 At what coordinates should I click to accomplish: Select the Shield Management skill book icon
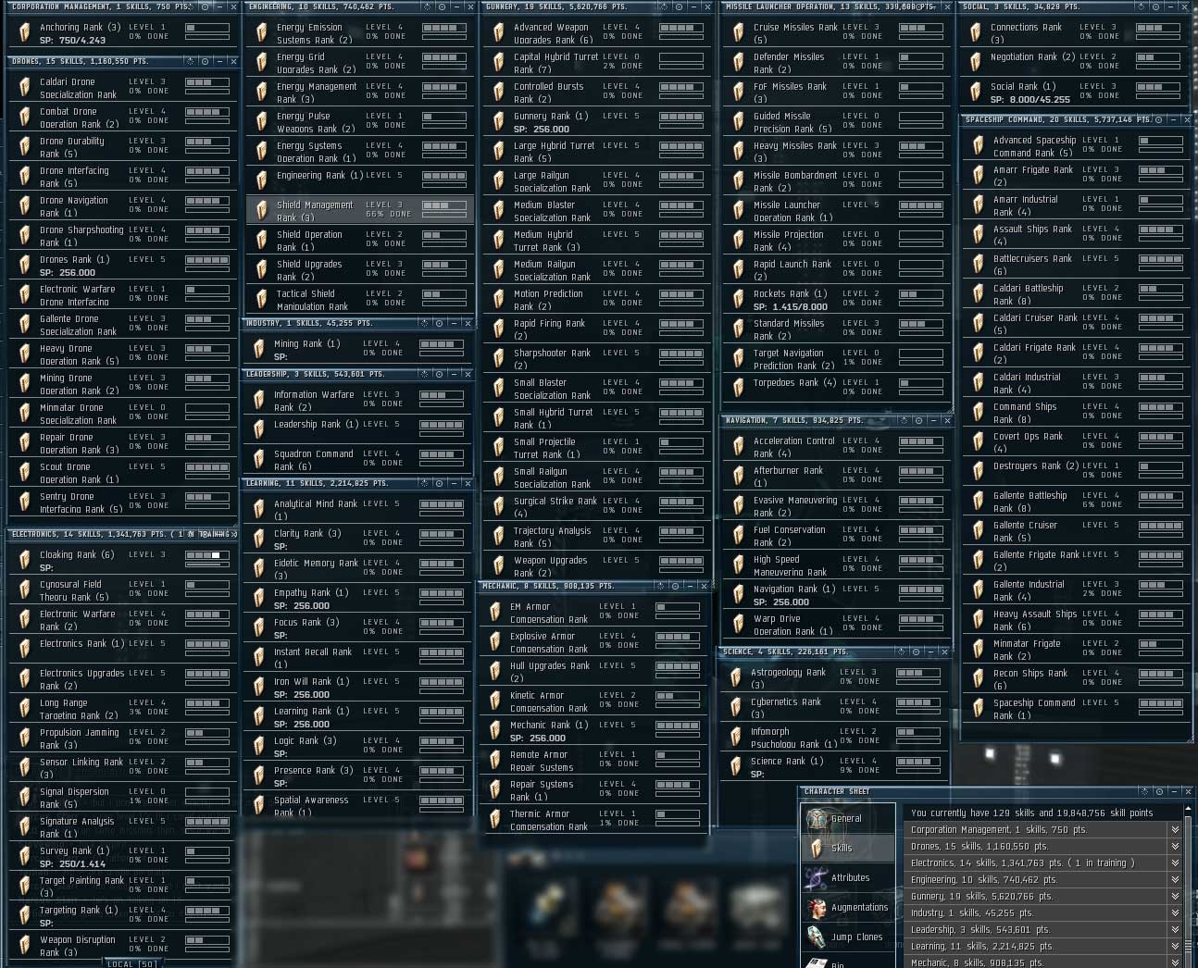(262, 211)
